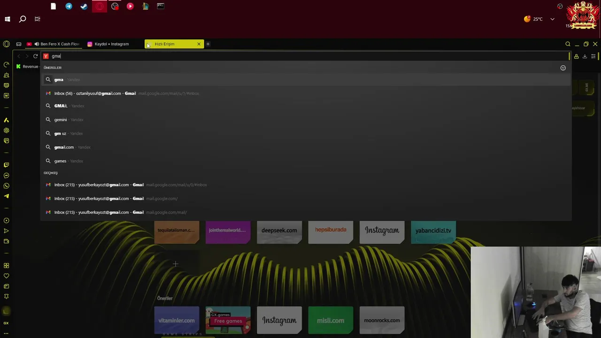Open GX Control speedometer icon in sidebar
The height and width of the screenshot is (338, 601).
click(x=6, y=64)
